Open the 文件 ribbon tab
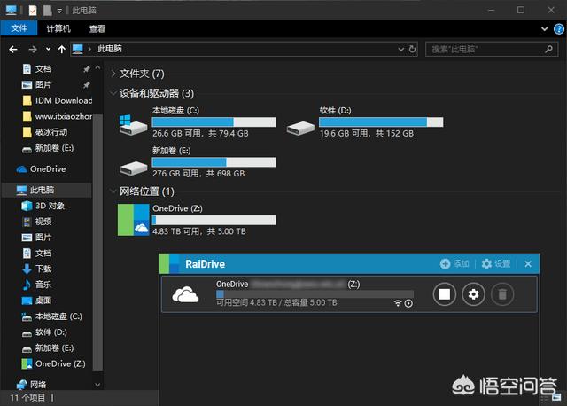 (x=19, y=28)
